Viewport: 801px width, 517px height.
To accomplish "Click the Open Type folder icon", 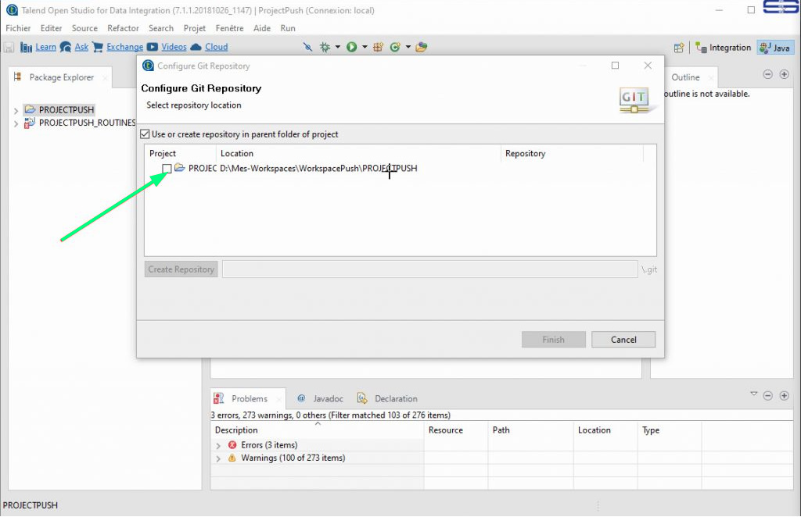I will click(421, 47).
